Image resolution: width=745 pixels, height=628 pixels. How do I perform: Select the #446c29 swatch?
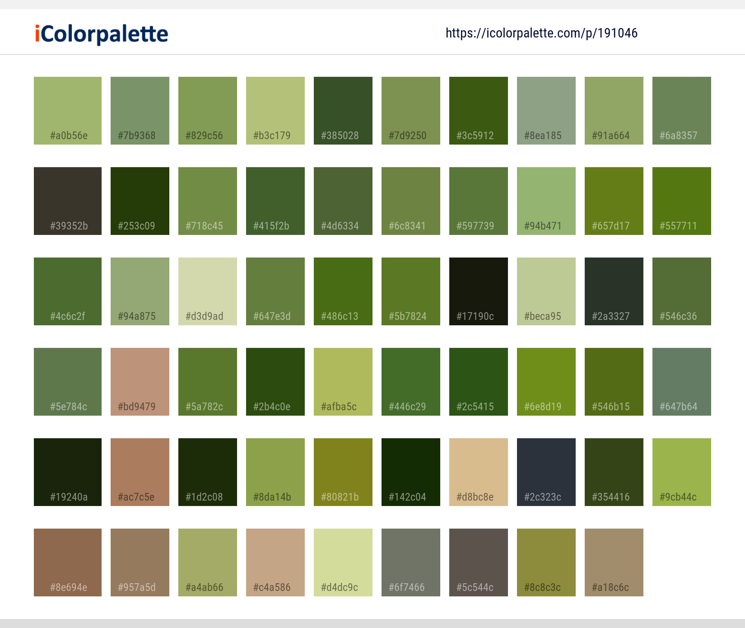pyautogui.click(x=411, y=382)
